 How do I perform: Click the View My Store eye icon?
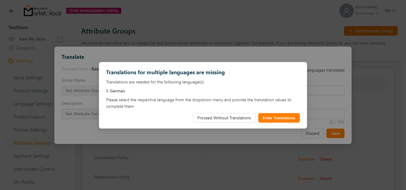pos(11,39)
